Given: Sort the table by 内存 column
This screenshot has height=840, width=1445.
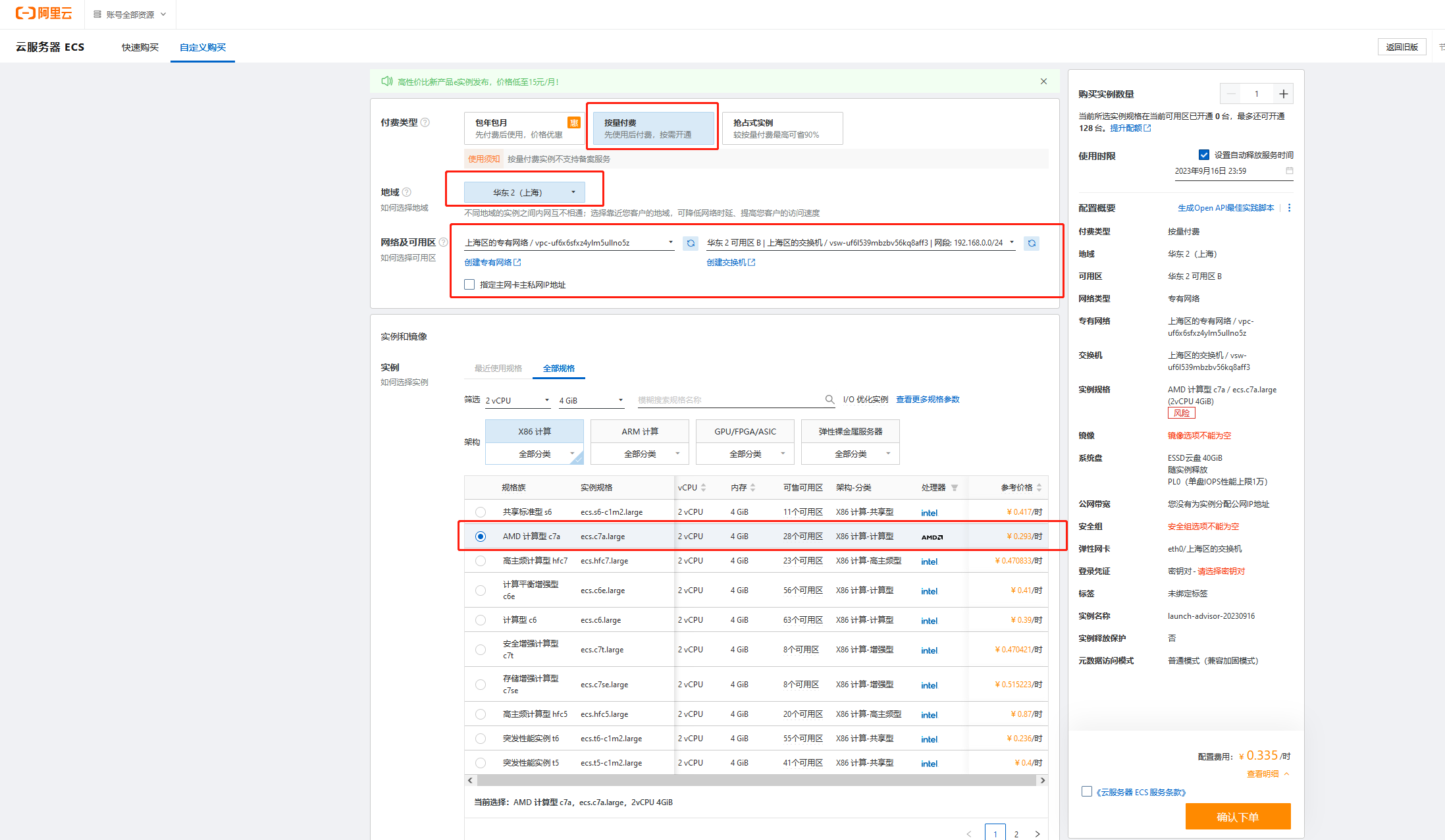Looking at the screenshot, I should tap(752, 488).
